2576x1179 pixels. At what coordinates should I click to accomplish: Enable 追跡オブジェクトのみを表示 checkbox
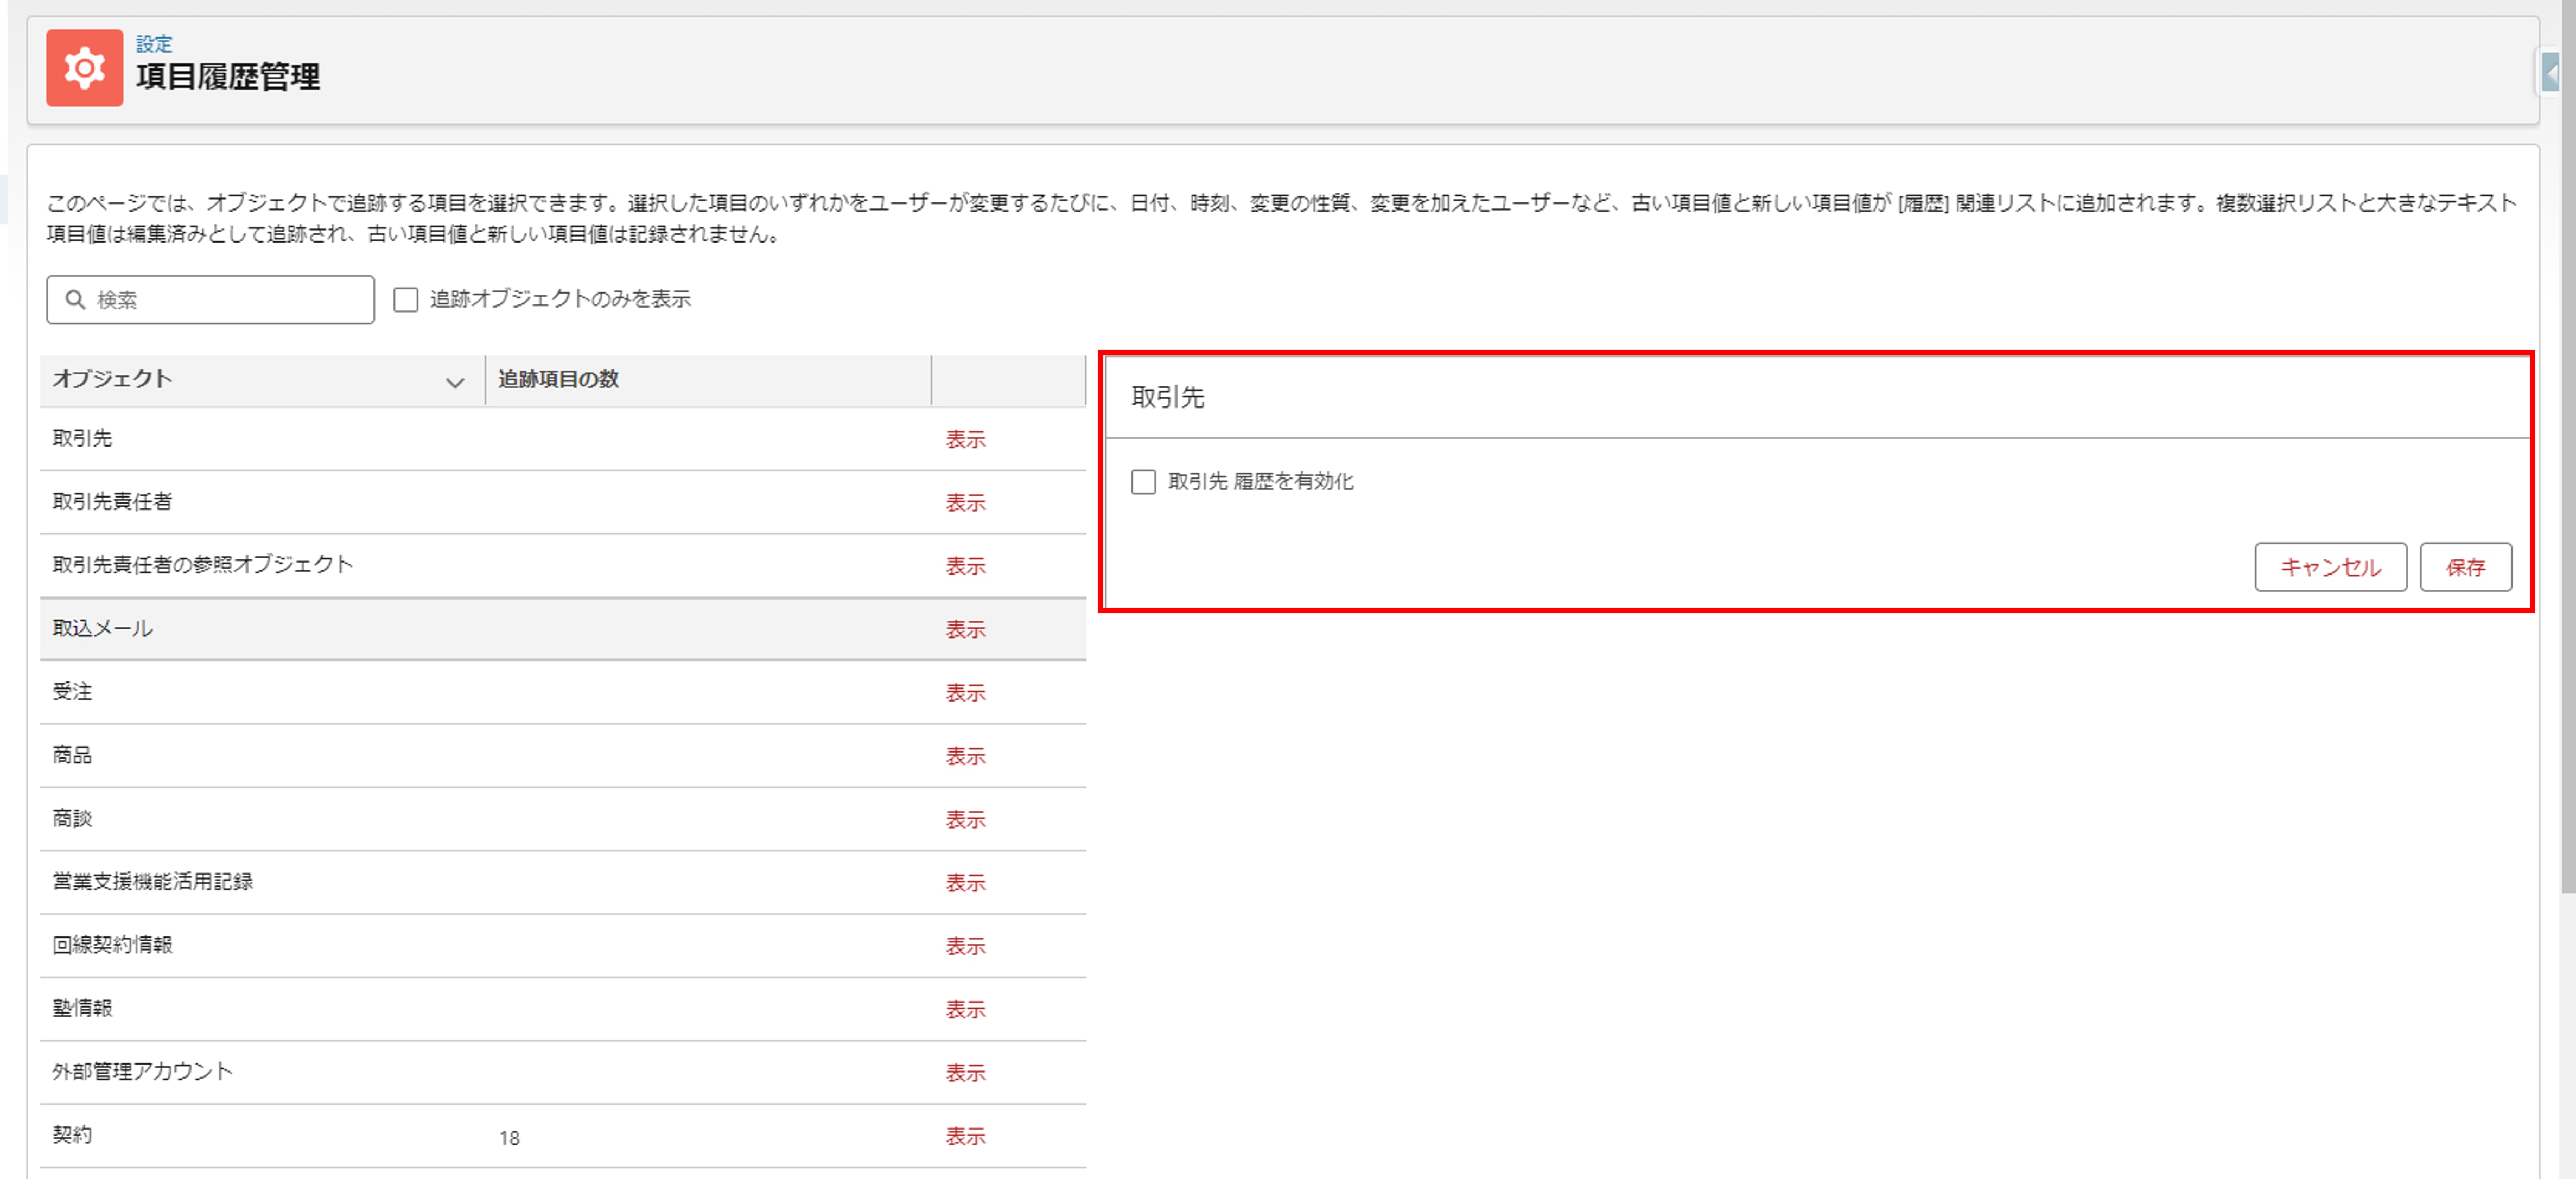pos(405,299)
